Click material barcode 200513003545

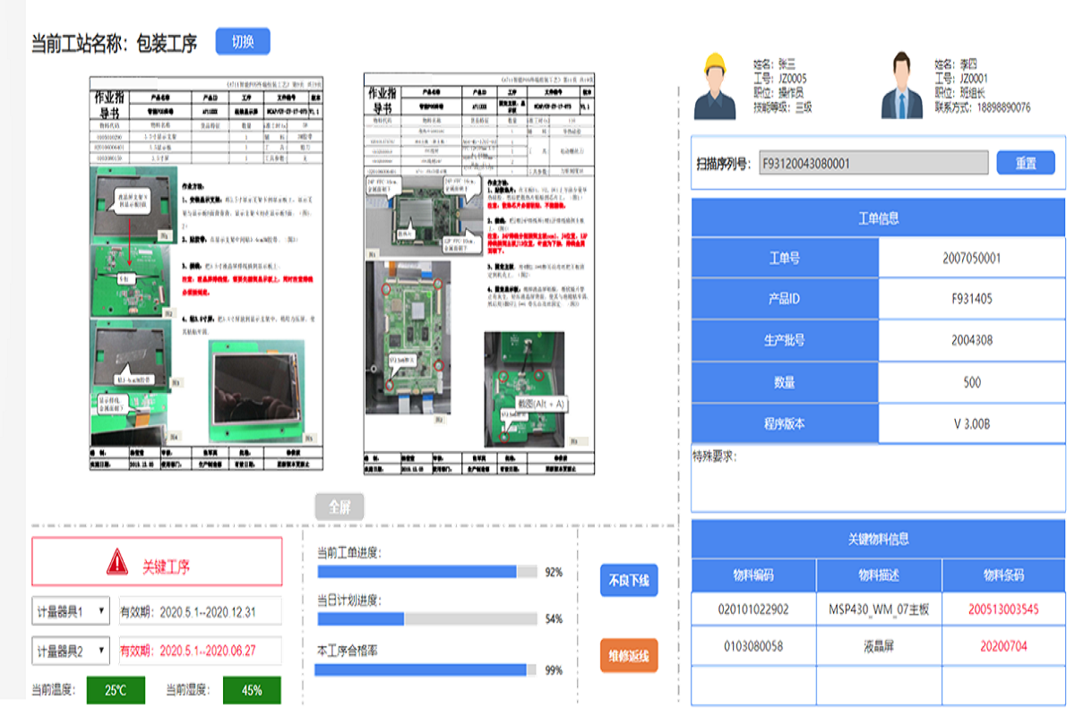click(x=1003, y=609)
